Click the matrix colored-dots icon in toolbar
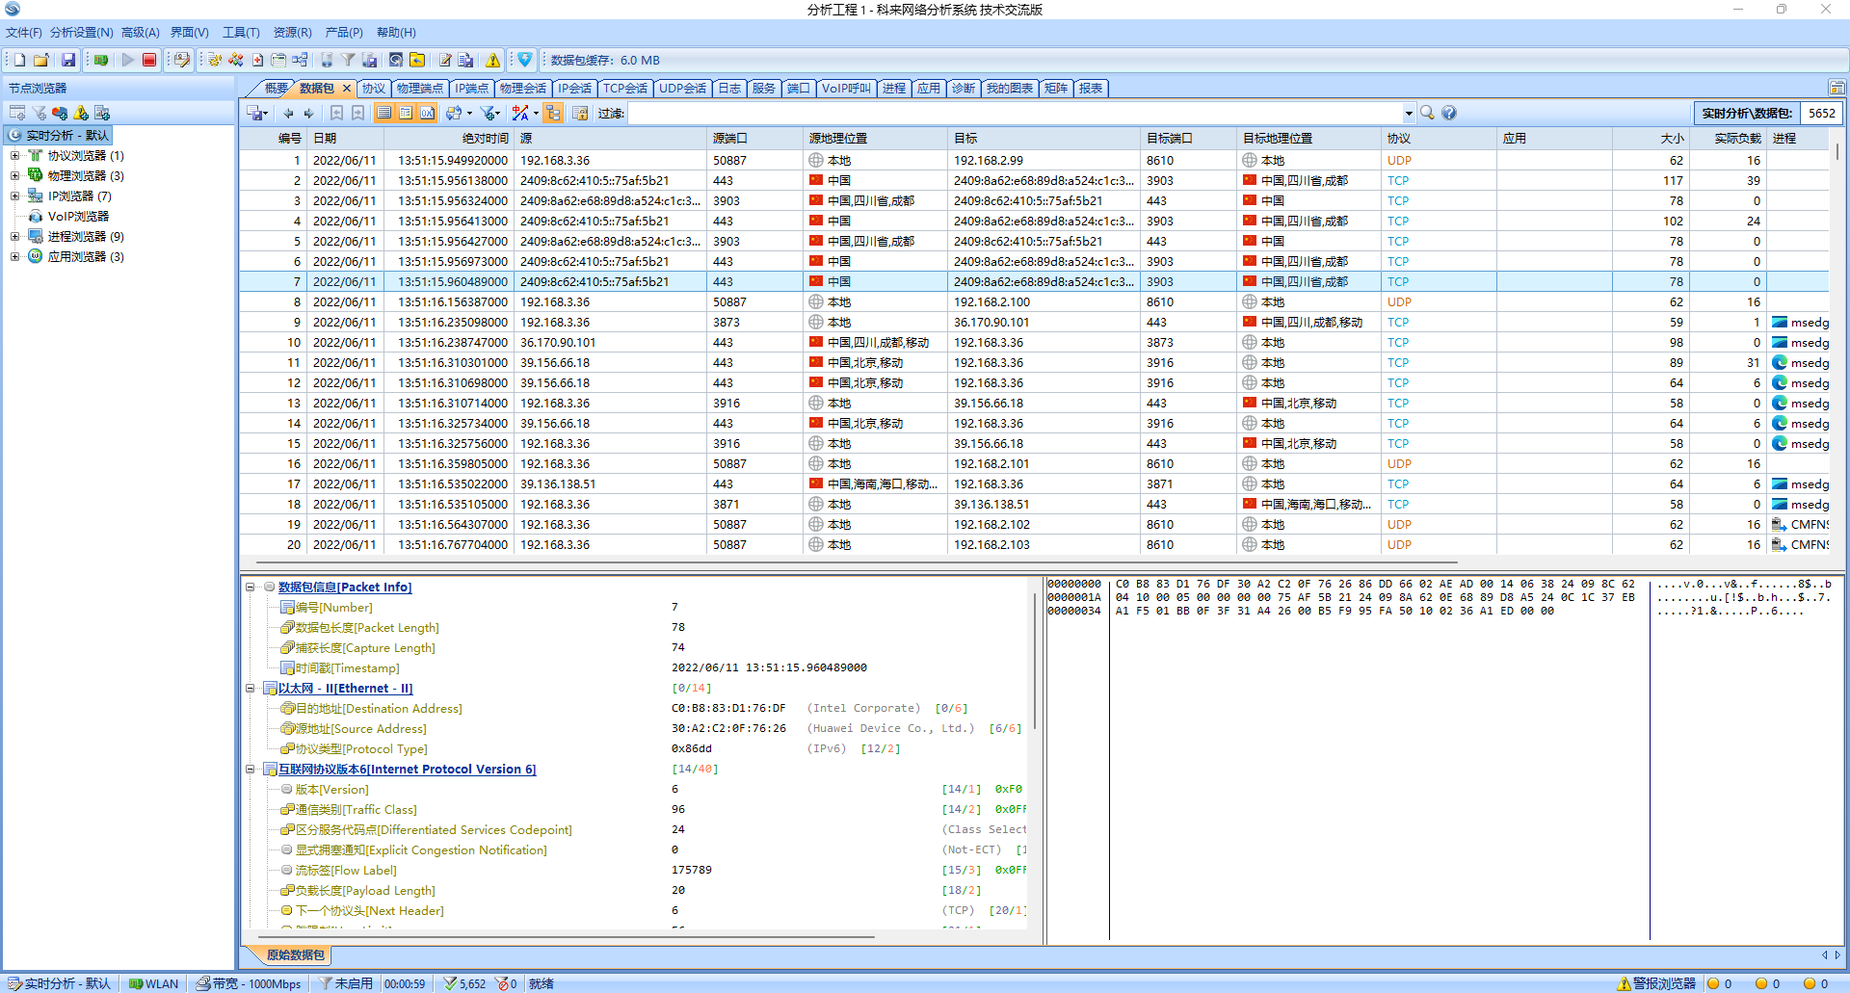1850x993 pixels. pyautogui.click(x=235, y=60)
